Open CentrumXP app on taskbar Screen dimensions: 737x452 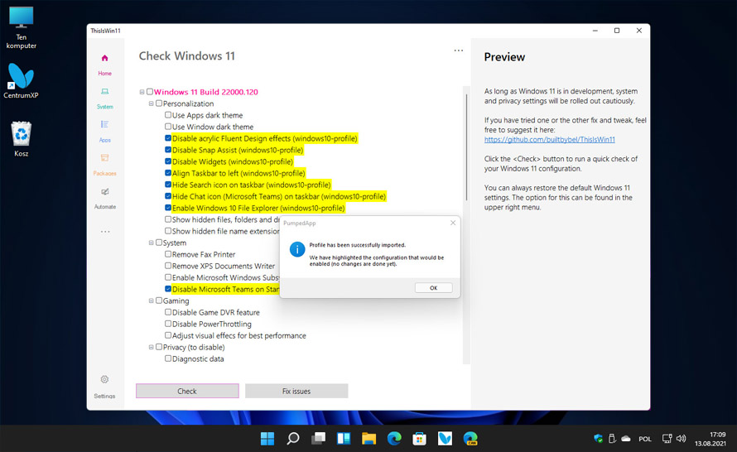[445, 439]
